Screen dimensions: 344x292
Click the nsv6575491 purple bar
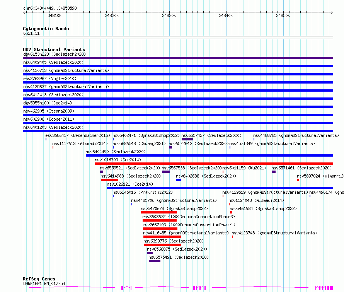tap(155, 261)
